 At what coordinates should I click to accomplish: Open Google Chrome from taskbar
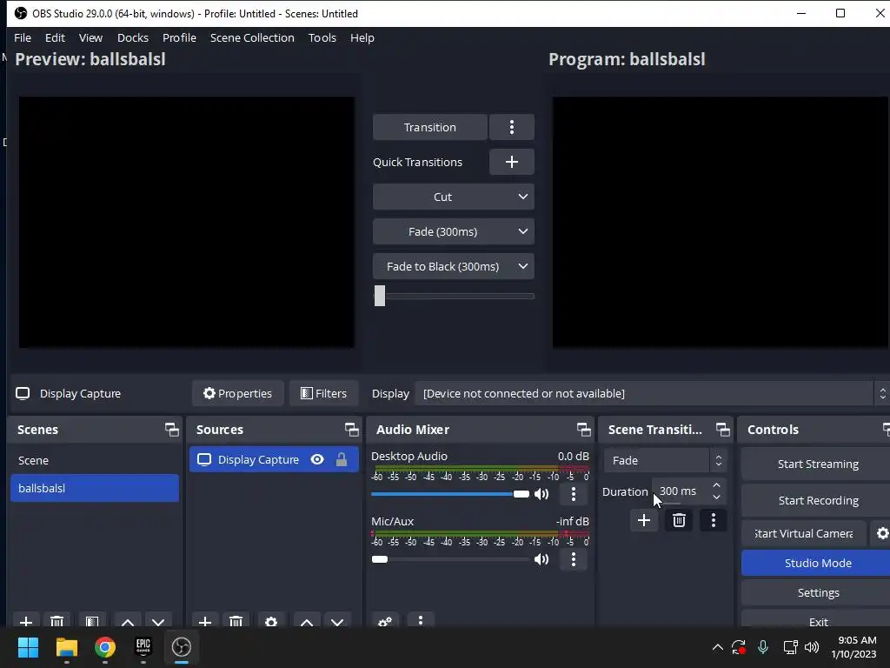click(x=105, y=647)
